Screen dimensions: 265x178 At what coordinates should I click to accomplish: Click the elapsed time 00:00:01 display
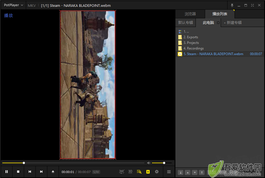point(68,172)
